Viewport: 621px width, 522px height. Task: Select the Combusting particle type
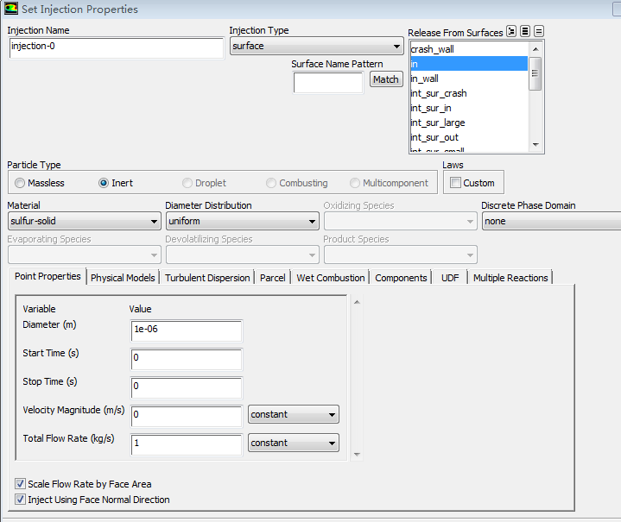297,183
